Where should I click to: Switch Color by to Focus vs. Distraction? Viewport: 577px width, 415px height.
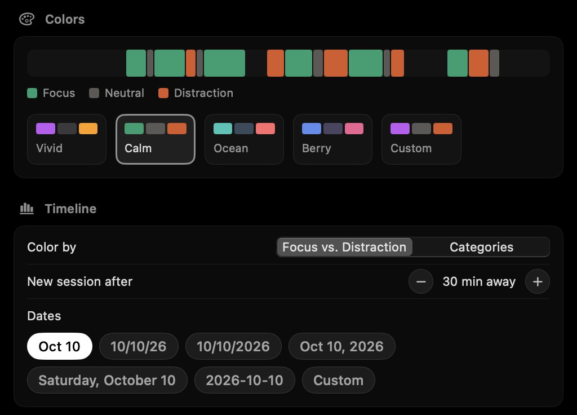pos(344,247)
